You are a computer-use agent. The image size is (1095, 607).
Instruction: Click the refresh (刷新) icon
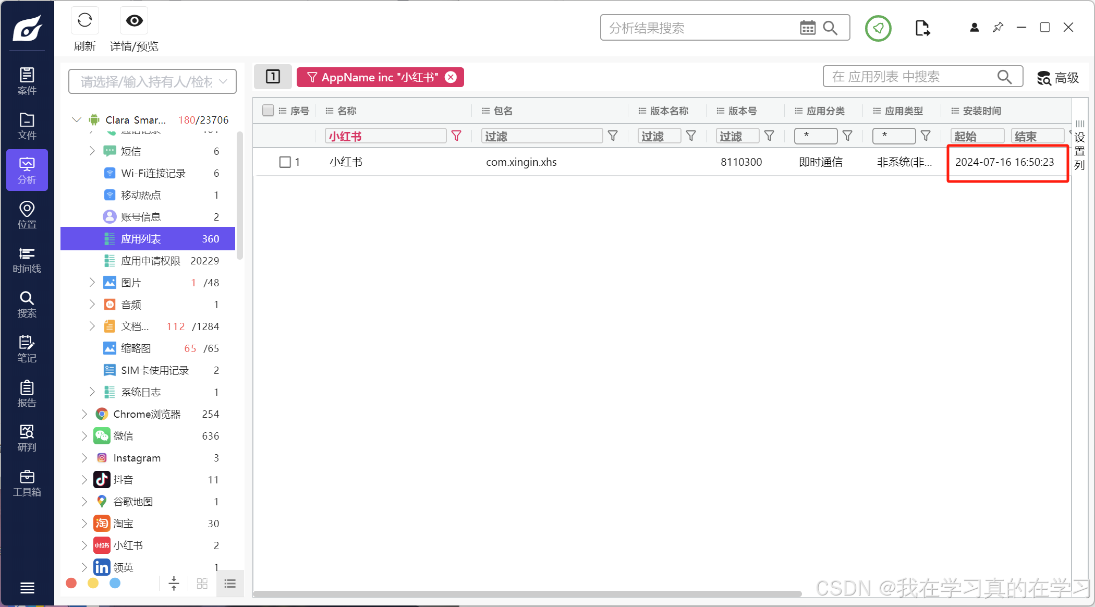tap(84, 21)
